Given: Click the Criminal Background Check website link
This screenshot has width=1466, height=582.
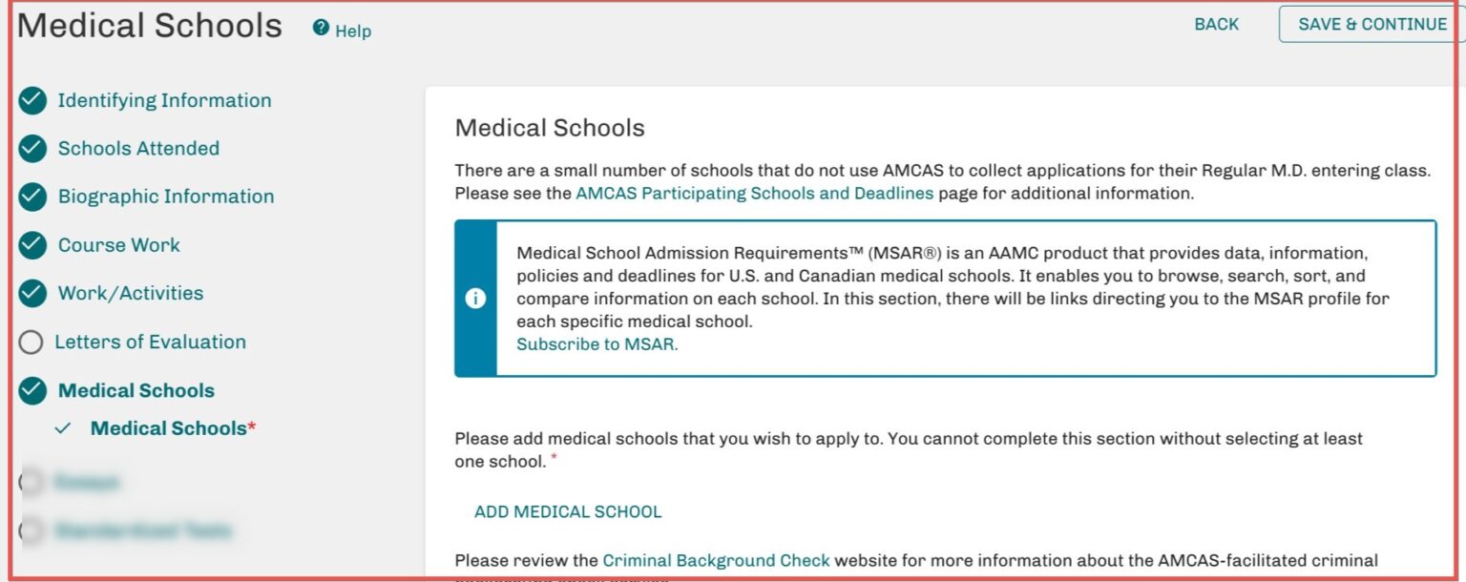Looking at the screenshot, I should 716,560.
